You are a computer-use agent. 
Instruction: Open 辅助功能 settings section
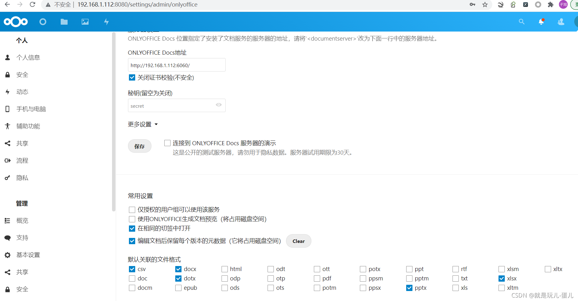pyautogui.click(x=28, y=126)
